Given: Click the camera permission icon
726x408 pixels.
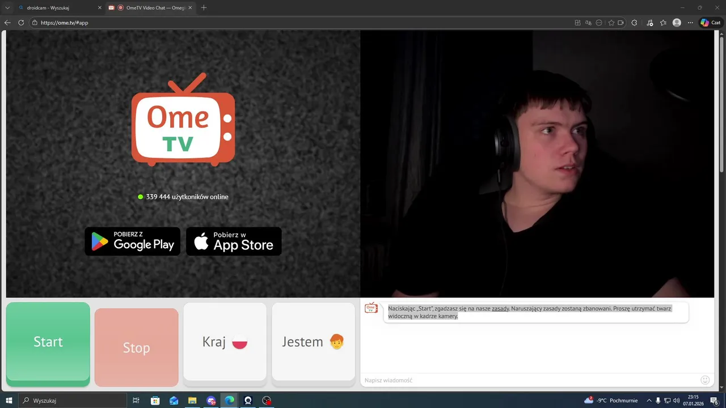Looking at the screenshot, I should click(621, 23).
